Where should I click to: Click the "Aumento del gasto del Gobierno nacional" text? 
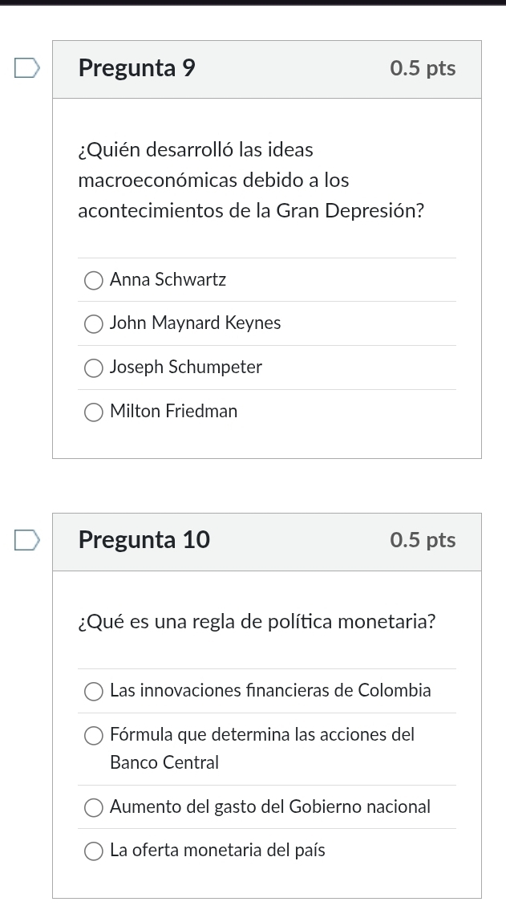click(270, 807)
